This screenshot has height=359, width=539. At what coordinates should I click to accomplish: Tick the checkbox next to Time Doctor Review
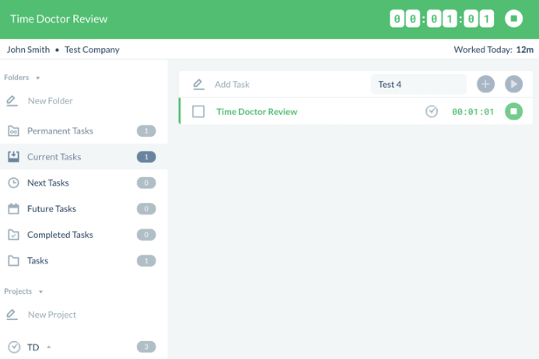point(198,111)
